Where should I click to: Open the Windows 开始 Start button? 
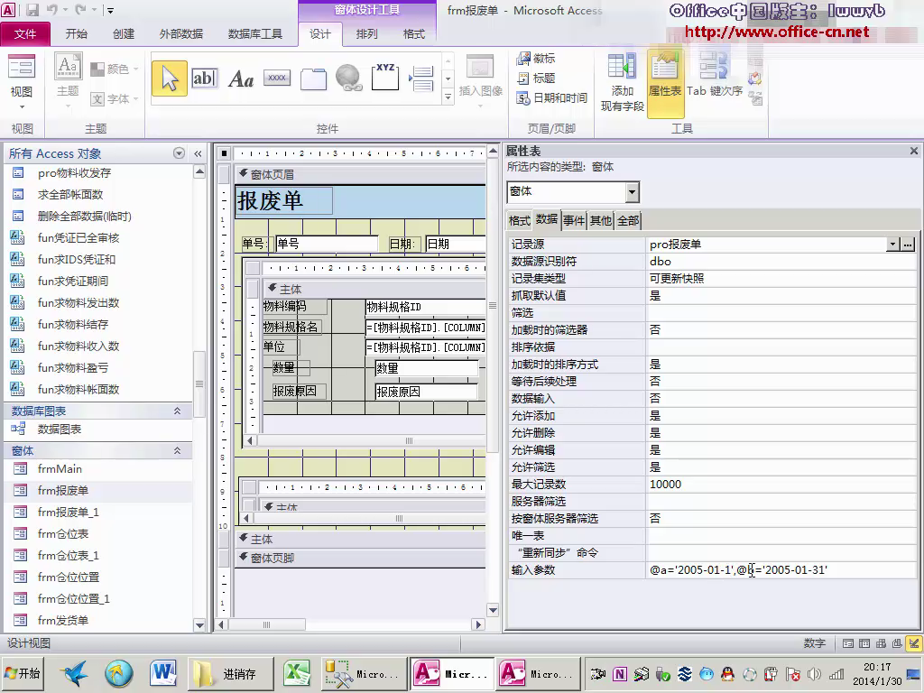[x=23, y=673]
